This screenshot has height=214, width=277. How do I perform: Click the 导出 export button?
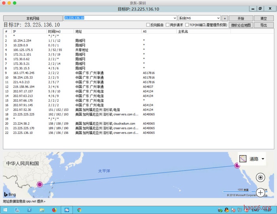(x=264, y=25)
